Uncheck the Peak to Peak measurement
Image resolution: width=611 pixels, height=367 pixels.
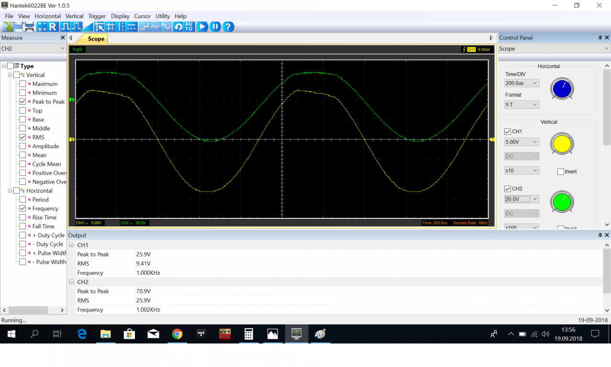click(22, 102)
